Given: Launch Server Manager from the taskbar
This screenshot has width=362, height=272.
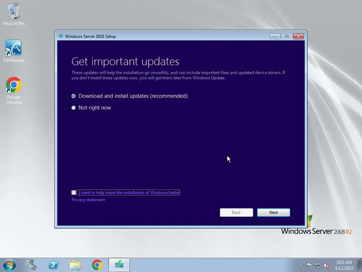Looking at the screenshot, I should point(31,265).
